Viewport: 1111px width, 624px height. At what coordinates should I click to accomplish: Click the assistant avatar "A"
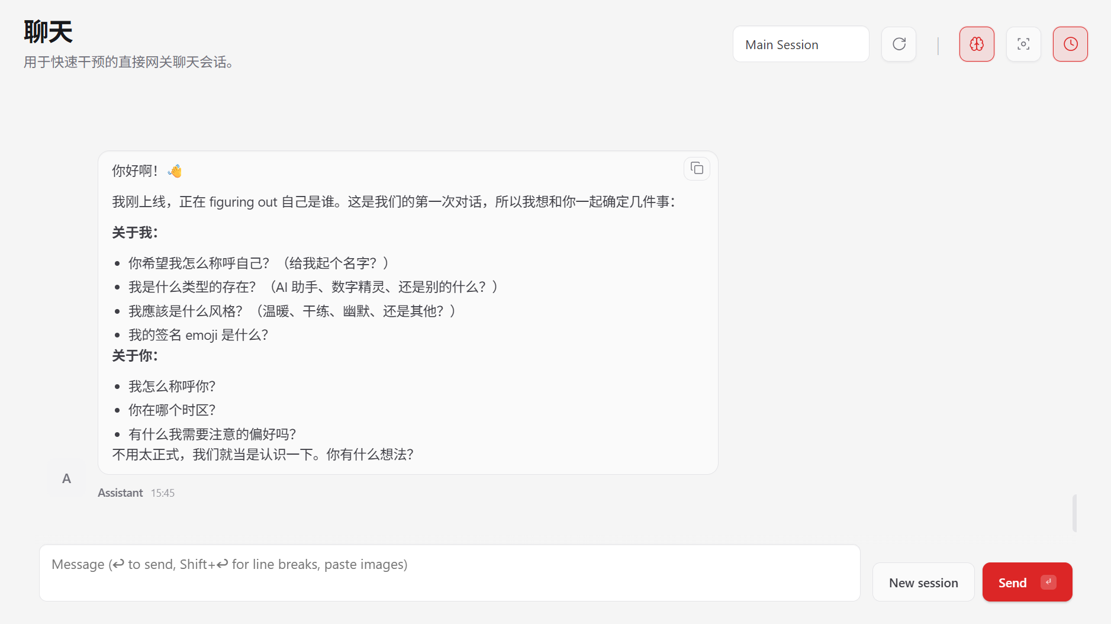point(66,478)
